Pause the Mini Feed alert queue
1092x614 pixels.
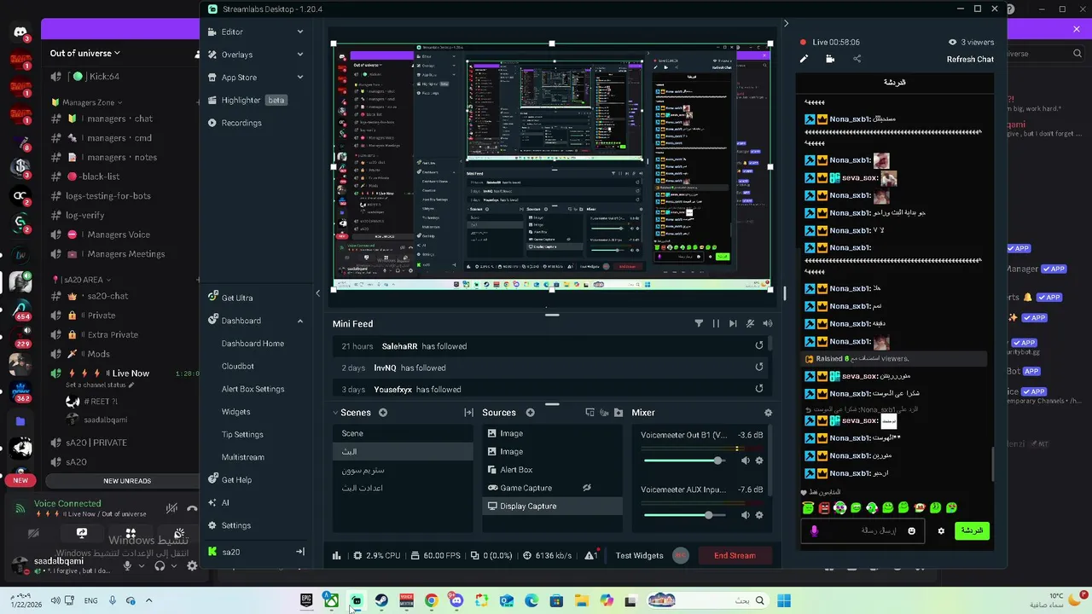click(716, 324)
